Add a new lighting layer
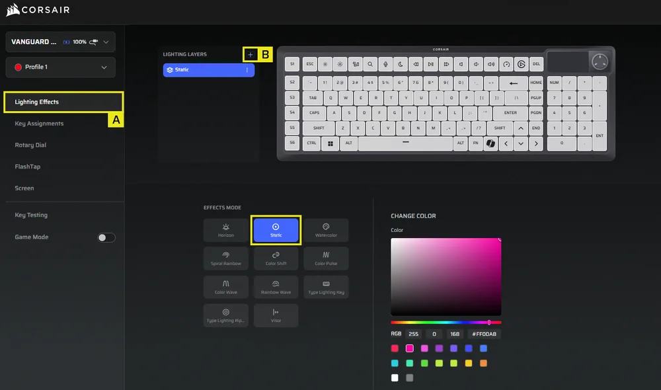The image size is (661, 390). pos(250,54)
